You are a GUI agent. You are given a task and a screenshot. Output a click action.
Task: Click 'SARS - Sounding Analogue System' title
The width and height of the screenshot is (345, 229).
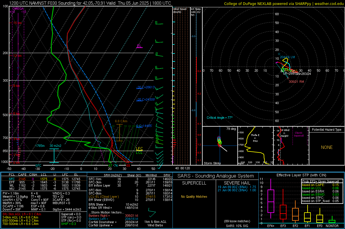coord(215,176)
